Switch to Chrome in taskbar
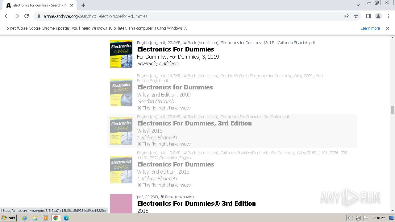The image size is (395, 222). tap(56, 218)
